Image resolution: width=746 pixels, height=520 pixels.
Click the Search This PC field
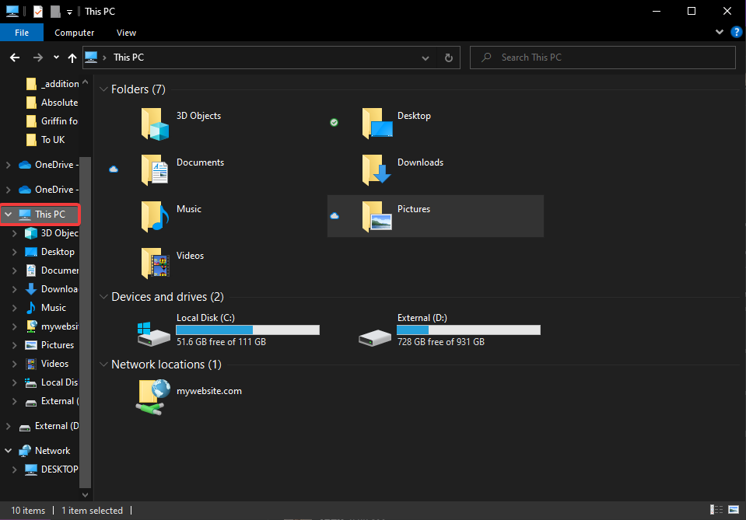coord(602,58)
